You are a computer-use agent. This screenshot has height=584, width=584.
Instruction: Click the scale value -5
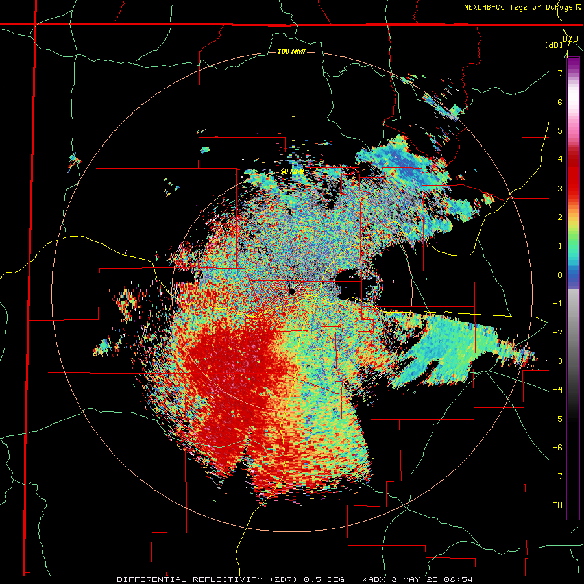557,419
